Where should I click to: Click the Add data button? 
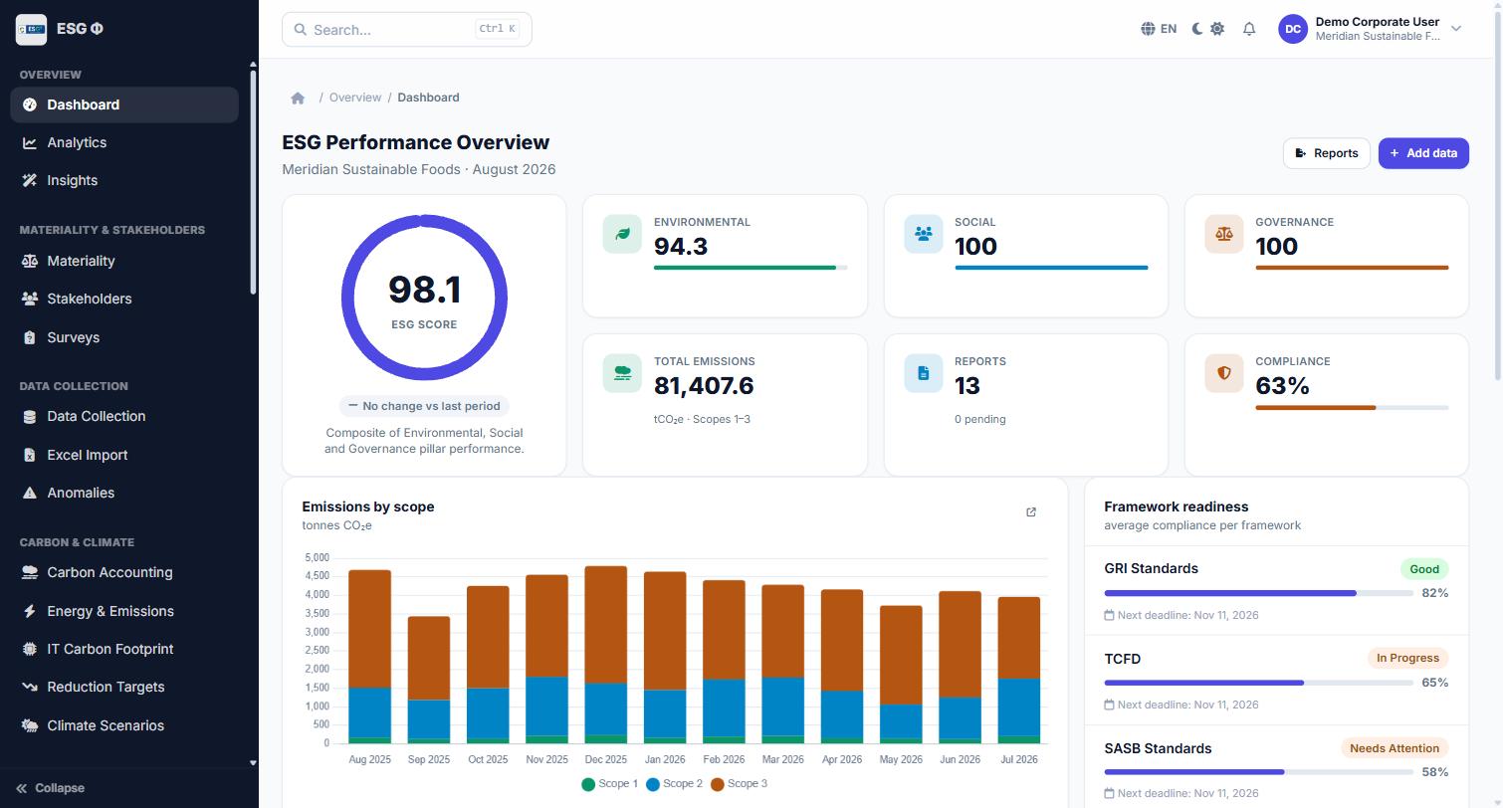[x=1423, y=153]
